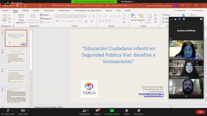Click the benjamin@fundacionemilia.cl email link
207x116 pixels.
click(151, 94)
